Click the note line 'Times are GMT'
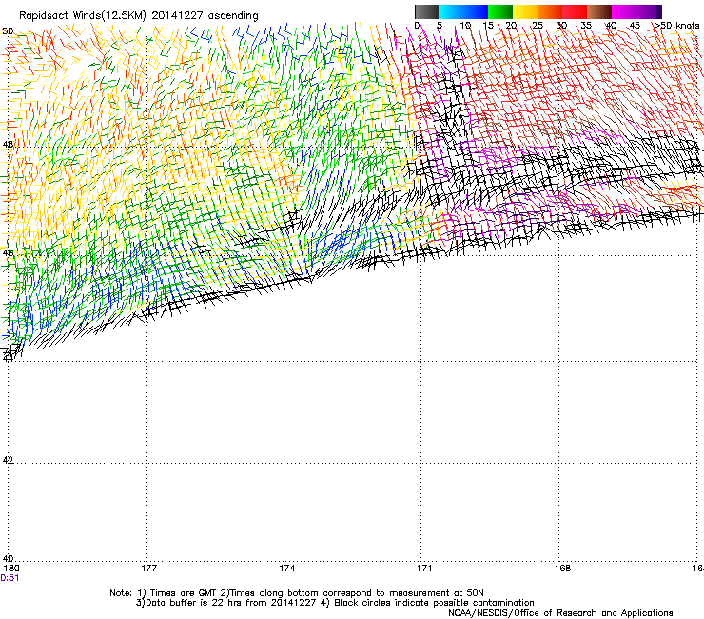Viewport: 704px width, 619px height. click(x=184, y=593)
